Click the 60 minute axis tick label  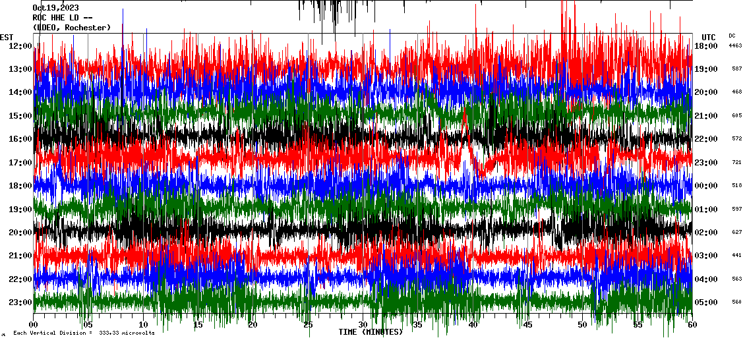tap(692, 324)
